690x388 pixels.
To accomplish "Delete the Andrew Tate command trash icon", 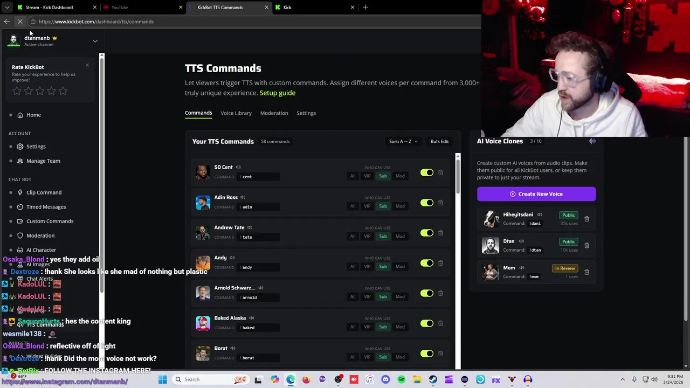I will click(440, 233).
